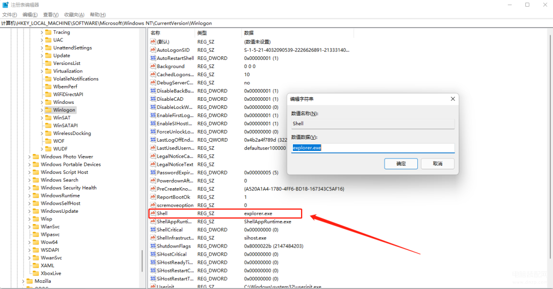Open the 帮助(H) menu

(x=98, y=14)
